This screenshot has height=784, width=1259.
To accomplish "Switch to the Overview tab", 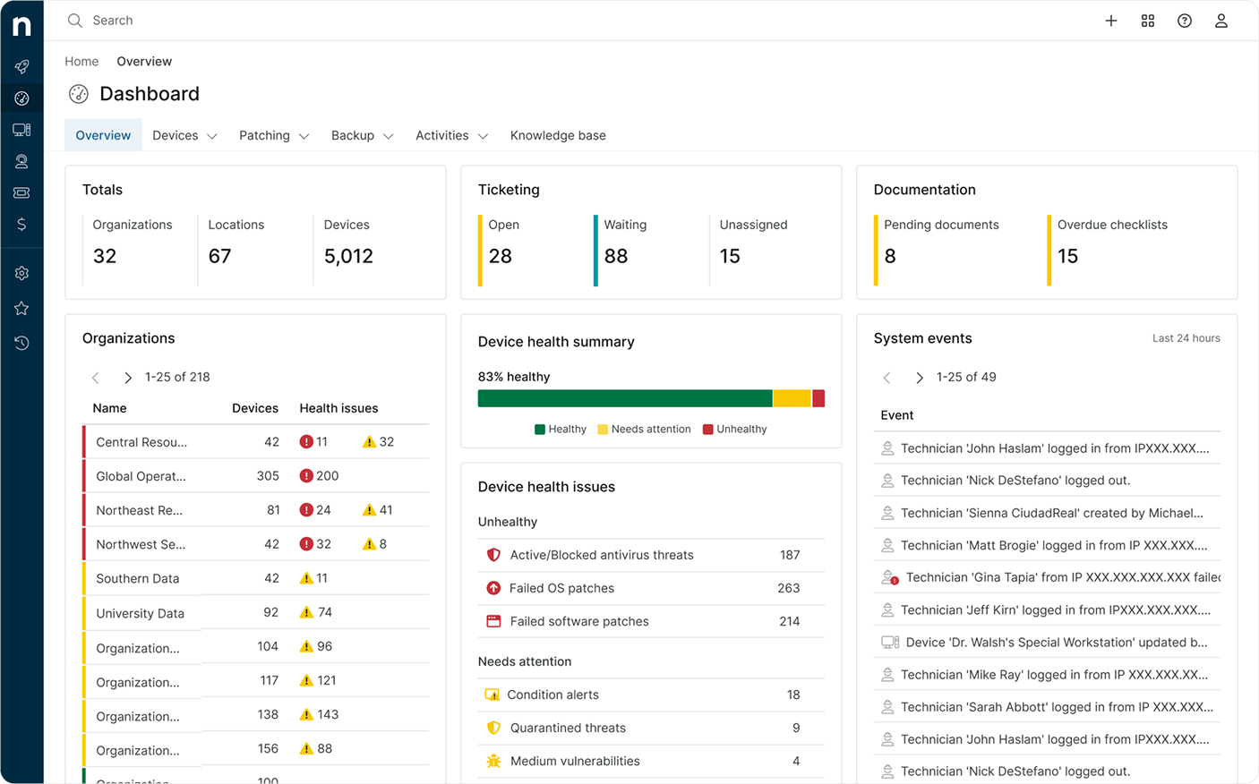I will (103, 135).
